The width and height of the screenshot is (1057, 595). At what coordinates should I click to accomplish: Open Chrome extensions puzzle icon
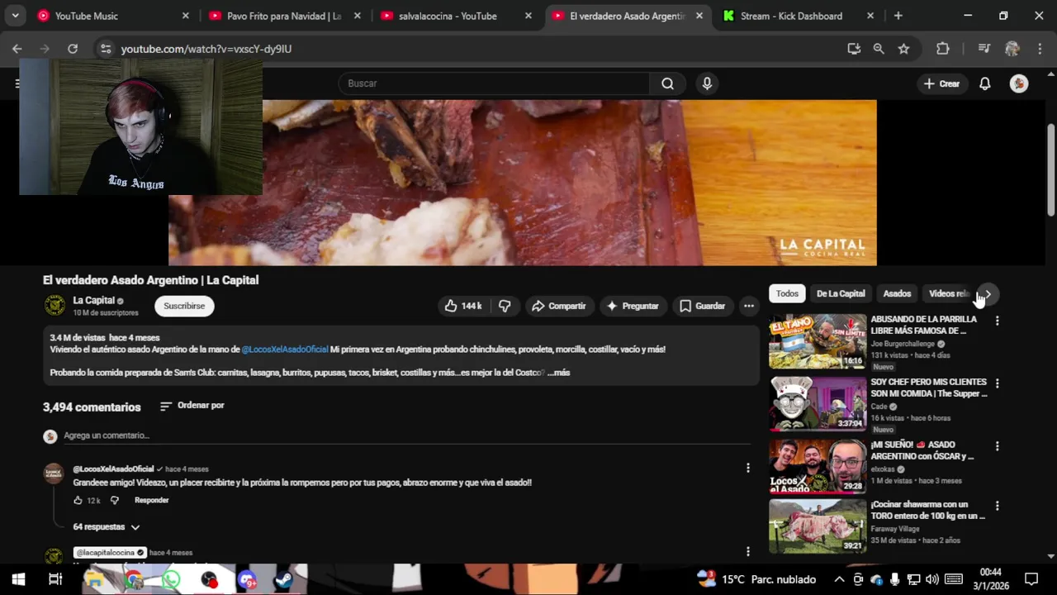pyautogui.click(x=942, y=49)
